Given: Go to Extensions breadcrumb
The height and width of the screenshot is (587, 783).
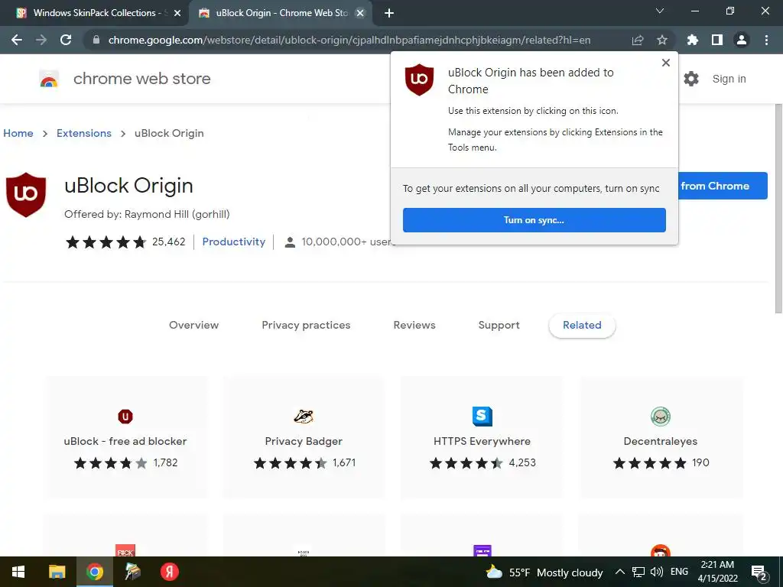Looking at the screenshot, I should (x=84, y=133).
